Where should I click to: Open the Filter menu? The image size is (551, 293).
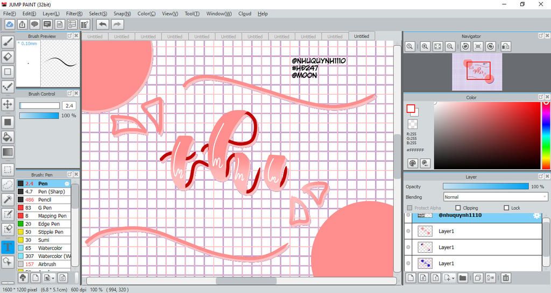74,13
